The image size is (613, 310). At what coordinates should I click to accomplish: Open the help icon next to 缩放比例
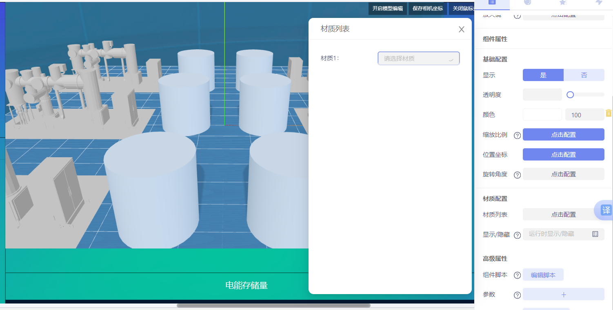[x=517, y=135]
